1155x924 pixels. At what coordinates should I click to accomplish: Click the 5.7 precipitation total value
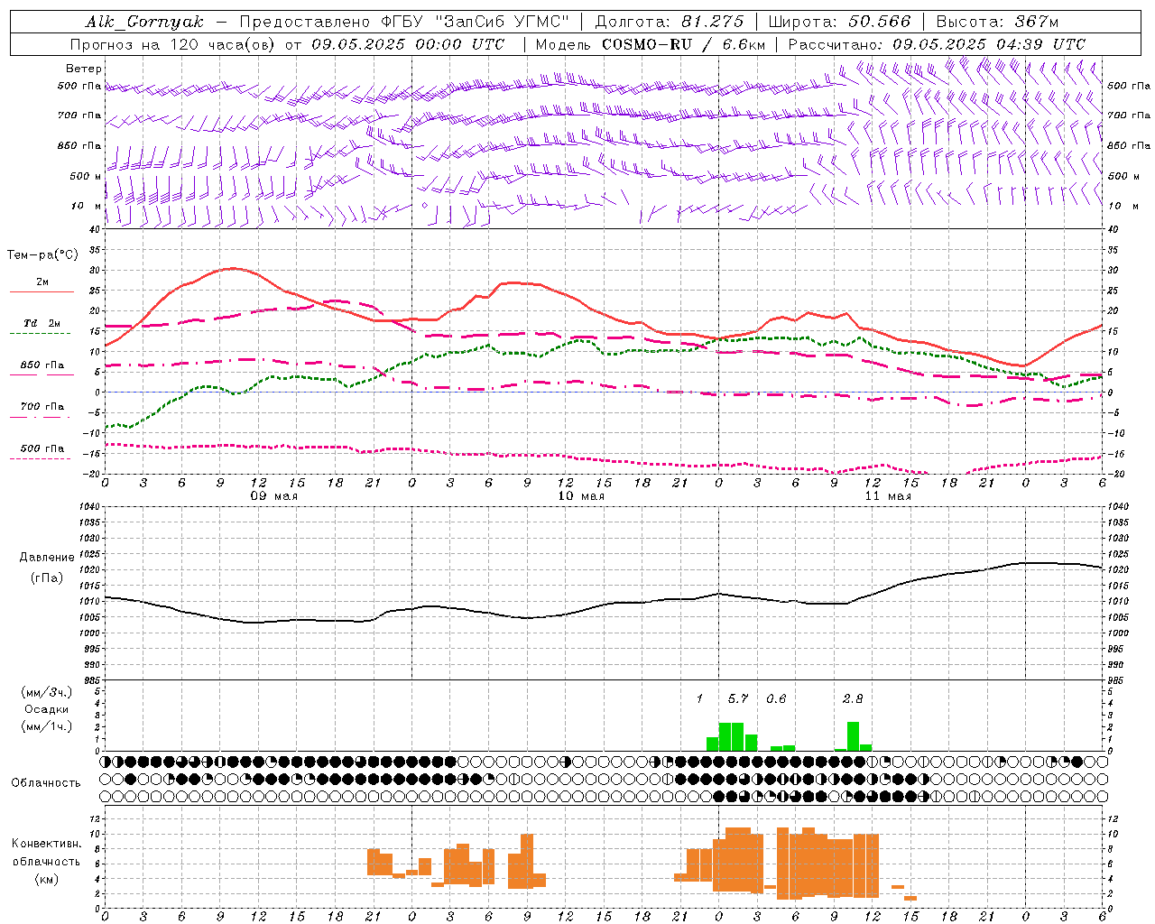pyautogui.click(x=738, y=698)
